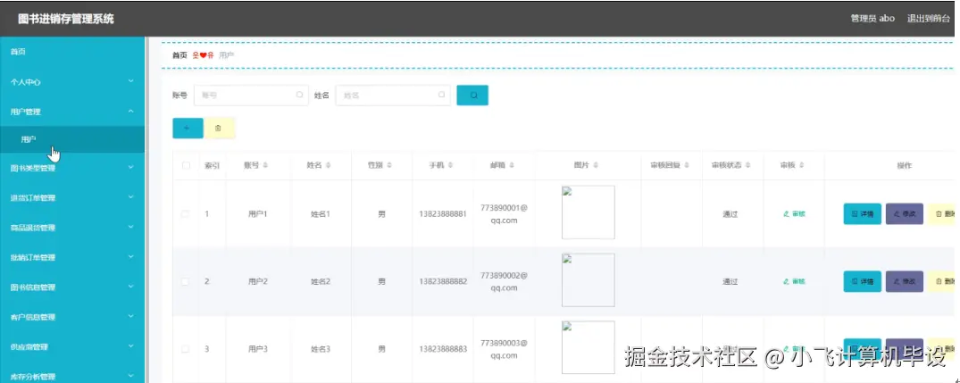Click the 操作 column header

tap(905, 166)
